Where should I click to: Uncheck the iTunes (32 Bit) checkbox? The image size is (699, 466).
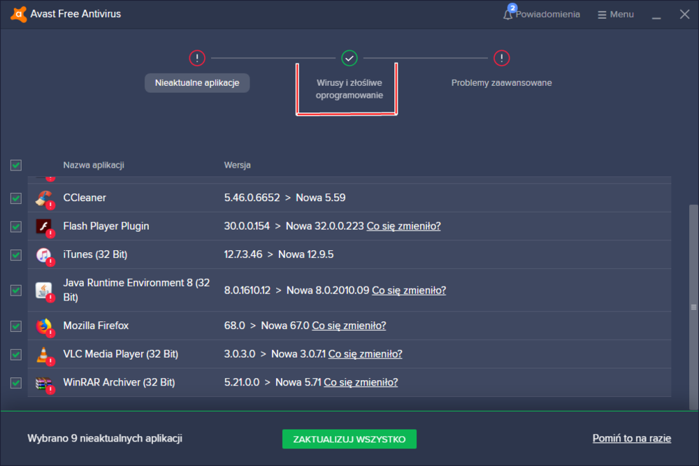(x=16, y=255)
